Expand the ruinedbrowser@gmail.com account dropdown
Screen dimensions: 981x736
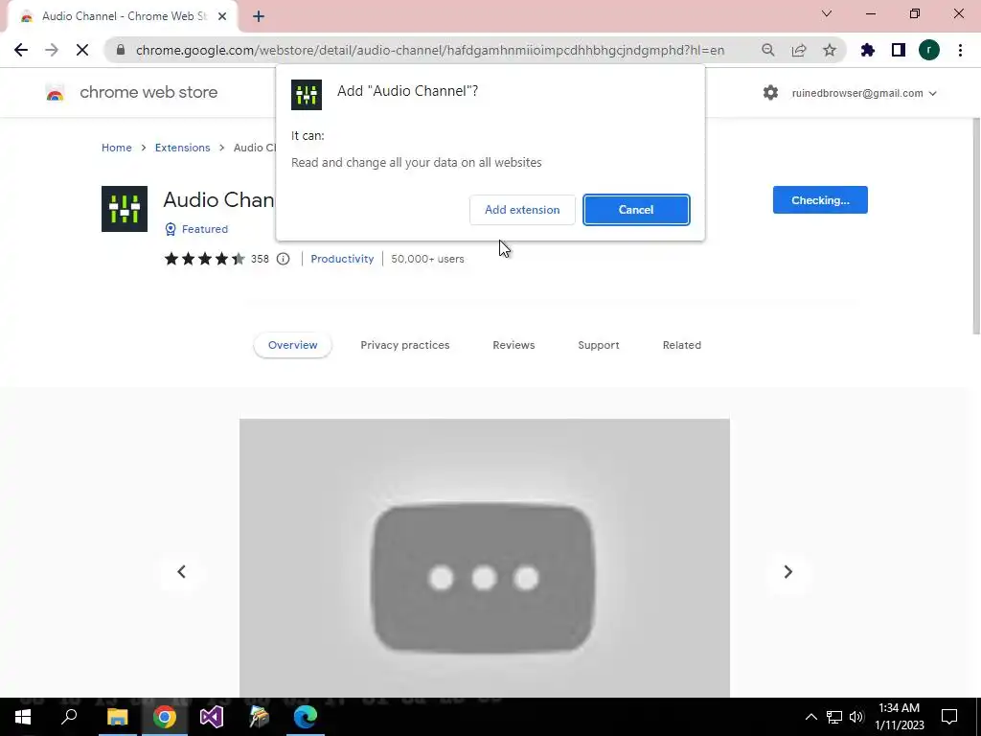point(864,93)
